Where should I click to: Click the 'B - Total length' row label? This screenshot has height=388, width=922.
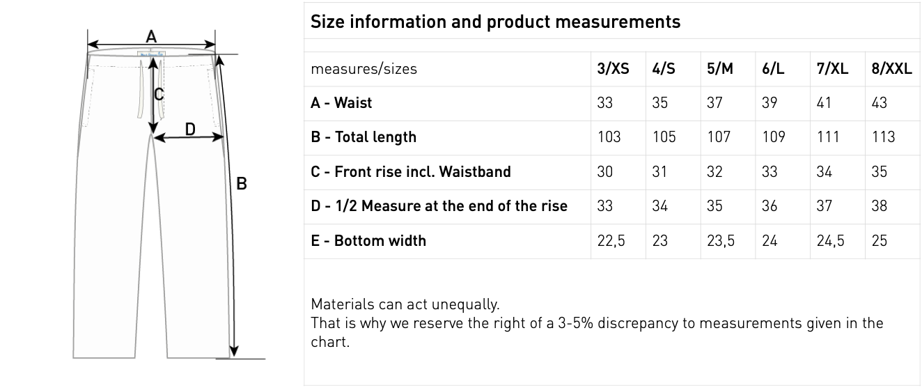[x=364, y=137]
